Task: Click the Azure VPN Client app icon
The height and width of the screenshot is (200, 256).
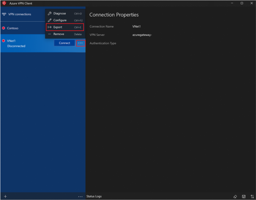Action: [x=4, y=3]
